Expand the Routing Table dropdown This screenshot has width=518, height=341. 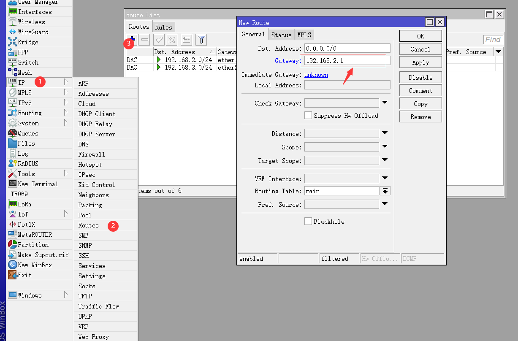click(x=385, y=190)
